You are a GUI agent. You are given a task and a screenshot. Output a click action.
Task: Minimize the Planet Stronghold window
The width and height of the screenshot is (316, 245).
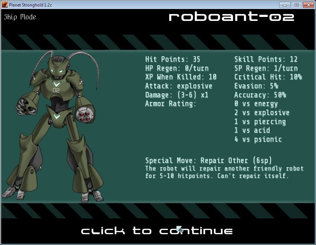(x=285, y=5)
